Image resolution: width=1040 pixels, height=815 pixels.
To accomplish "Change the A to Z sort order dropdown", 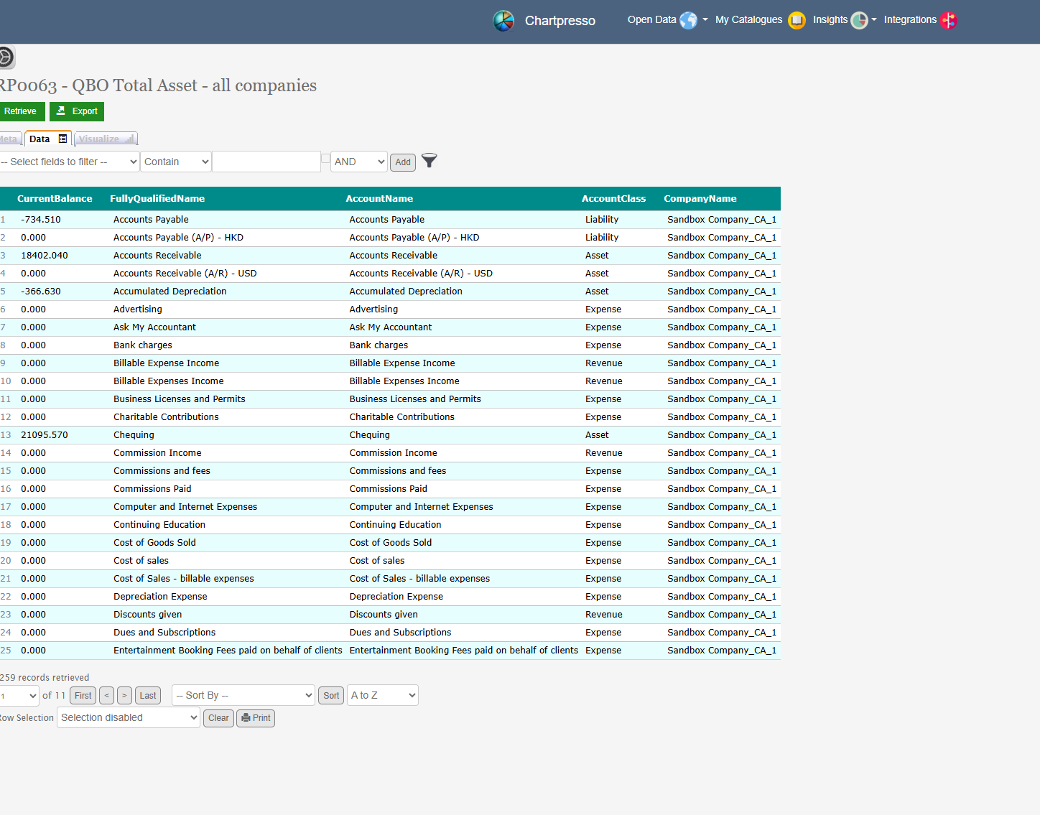I will [382, 695].
